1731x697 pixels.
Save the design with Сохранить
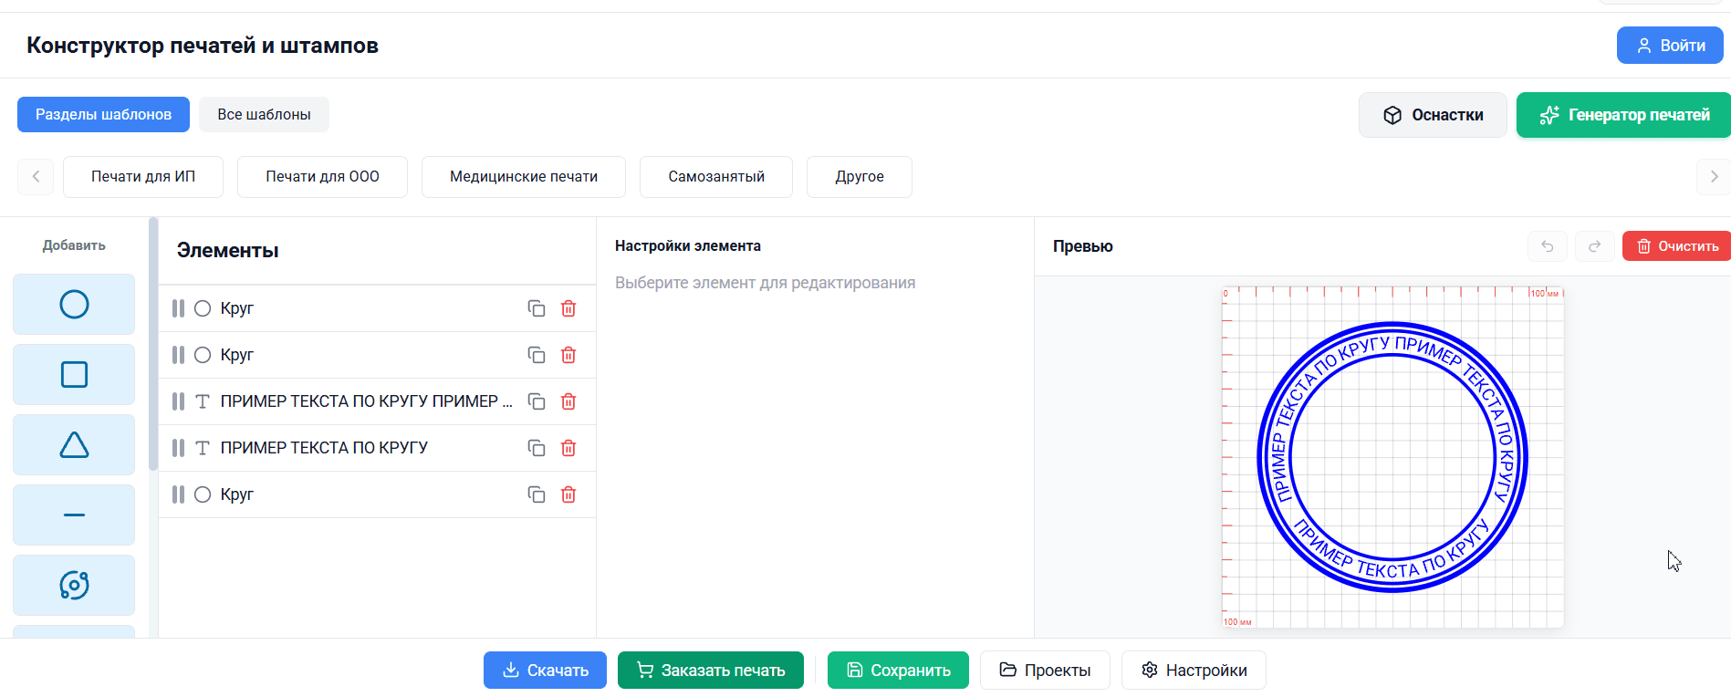click(898, 671)
